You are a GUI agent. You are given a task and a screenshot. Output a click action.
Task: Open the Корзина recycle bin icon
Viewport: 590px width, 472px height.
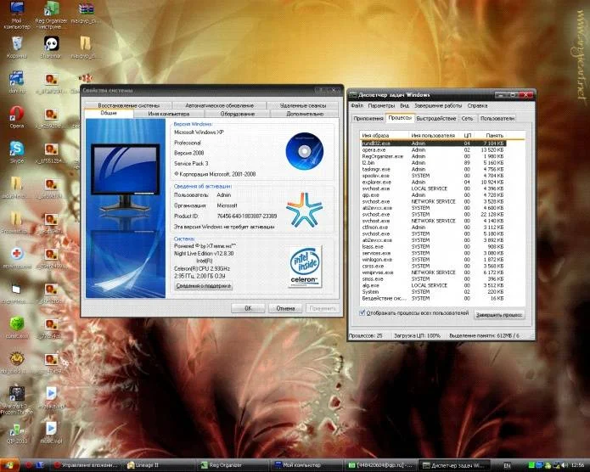coord(16,43)
